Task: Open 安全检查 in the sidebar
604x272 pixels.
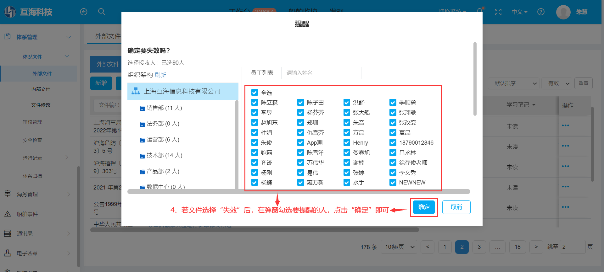Action: click(32, 140)
